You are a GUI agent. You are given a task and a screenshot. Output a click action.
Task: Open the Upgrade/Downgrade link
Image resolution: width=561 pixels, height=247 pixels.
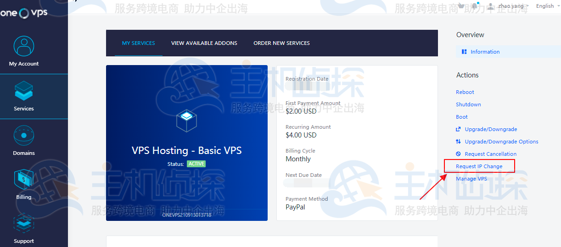pos(491,129)
